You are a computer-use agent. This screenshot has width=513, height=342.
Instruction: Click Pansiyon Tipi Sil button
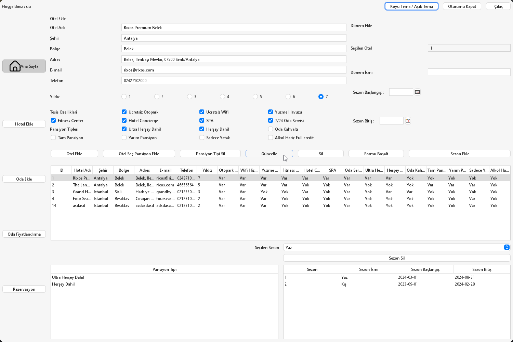[x=210, y=154]
